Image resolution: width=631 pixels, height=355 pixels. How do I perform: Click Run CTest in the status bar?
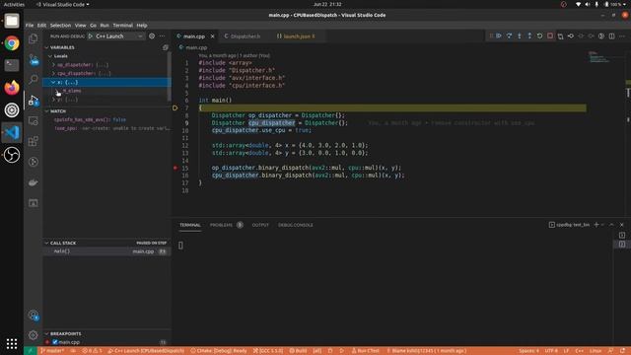tap(366, 351)
